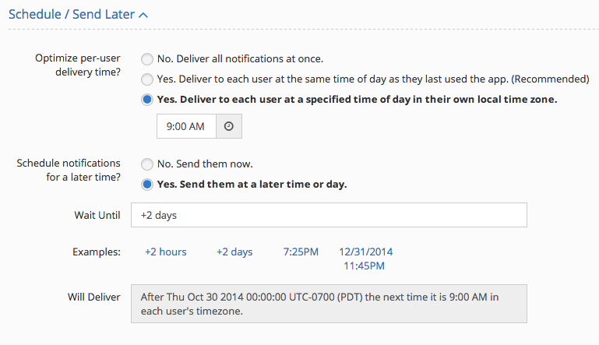599x345 pixels.
Task: Select 'No. Send them now' option
Action: coord(147,164)
